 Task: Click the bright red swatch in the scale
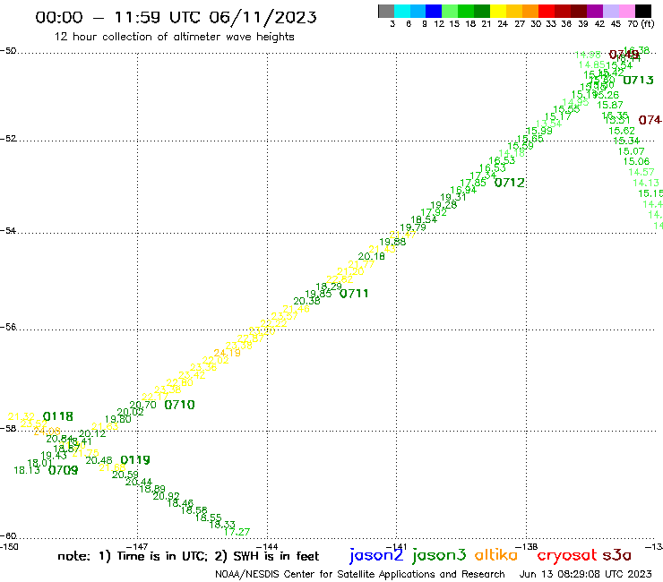547,11
